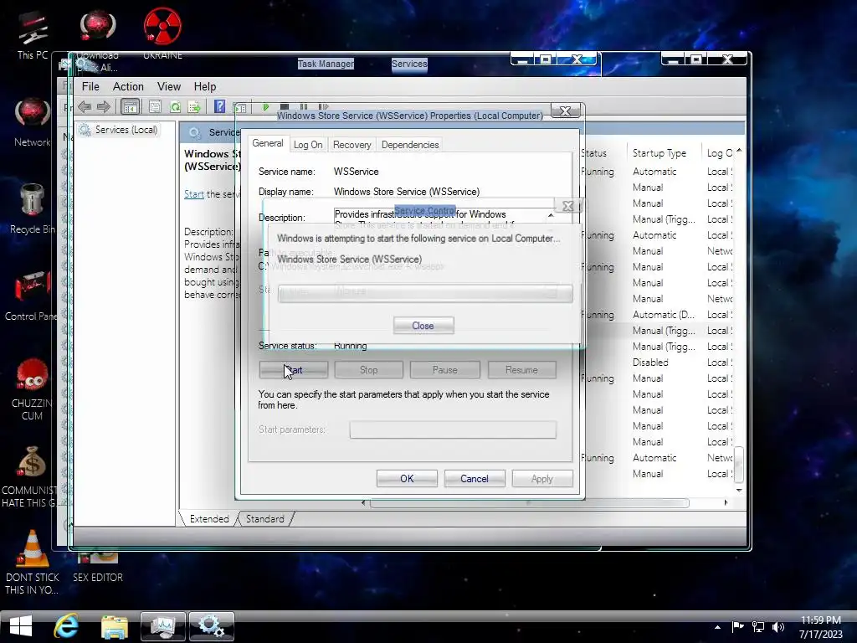This screenshot has height=643, width=857.
Task: Click the Start button in Properties
Action: coord(294,369)
